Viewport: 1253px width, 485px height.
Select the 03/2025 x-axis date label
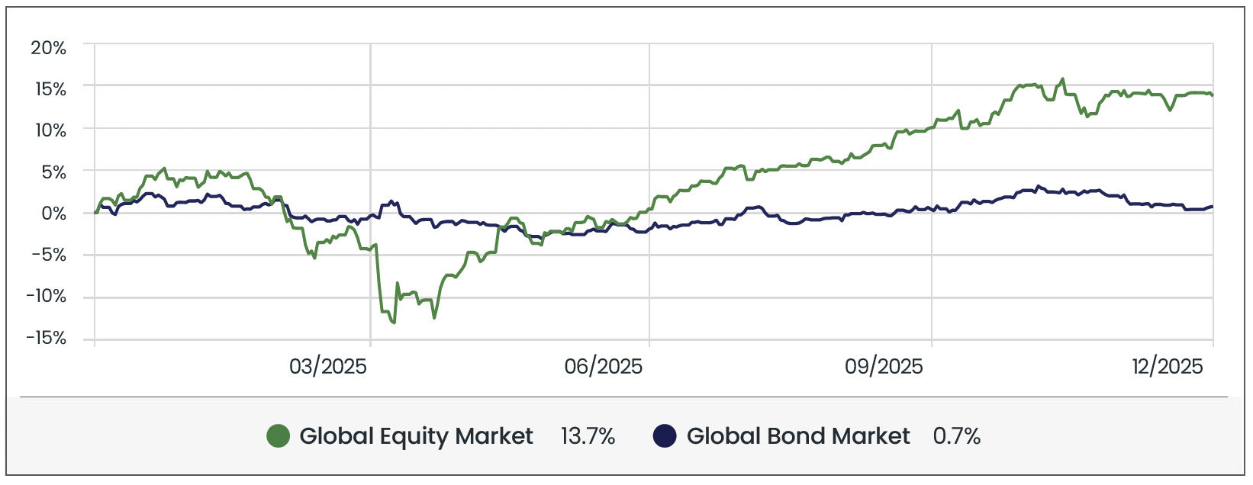328,367
